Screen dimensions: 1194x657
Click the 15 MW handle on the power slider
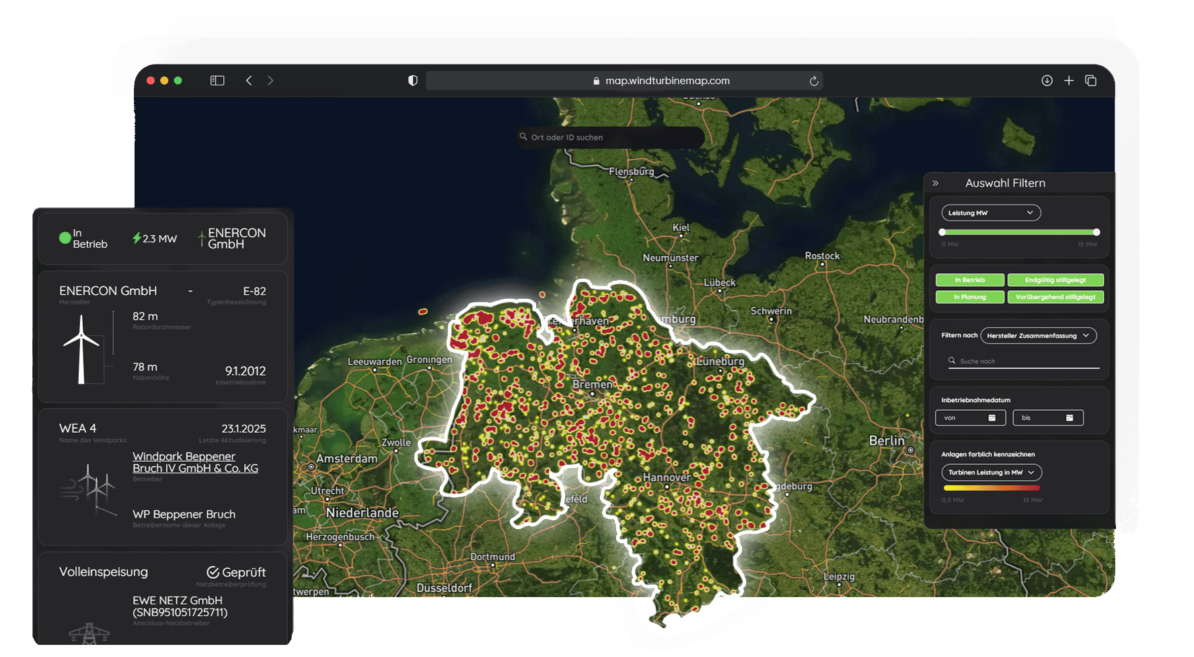click(x=1096, y=232)
